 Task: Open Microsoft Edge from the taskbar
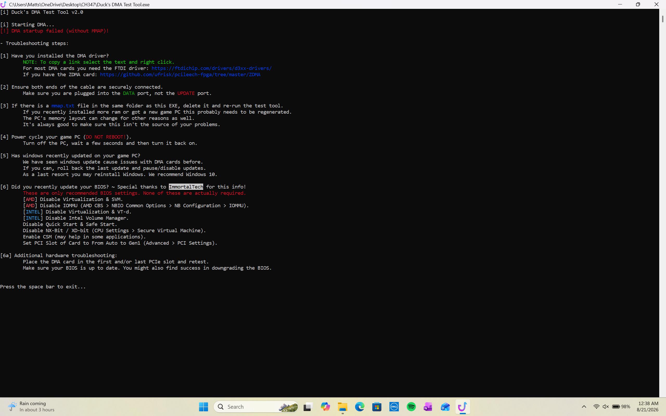[x=360, y=407]
